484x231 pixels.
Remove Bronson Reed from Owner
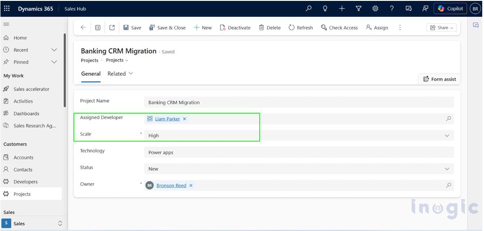[191, 185]
